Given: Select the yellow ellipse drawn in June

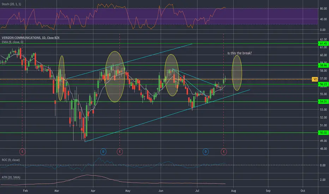Looking at the screenshot, I should (172, 75).
